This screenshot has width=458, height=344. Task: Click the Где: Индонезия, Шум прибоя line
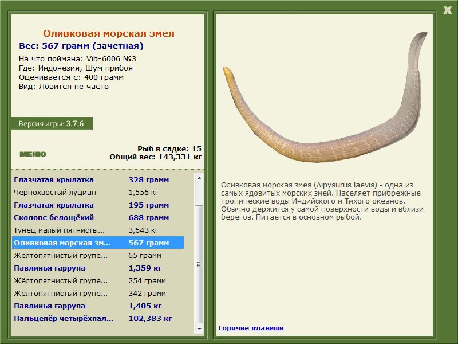point(76,68)
